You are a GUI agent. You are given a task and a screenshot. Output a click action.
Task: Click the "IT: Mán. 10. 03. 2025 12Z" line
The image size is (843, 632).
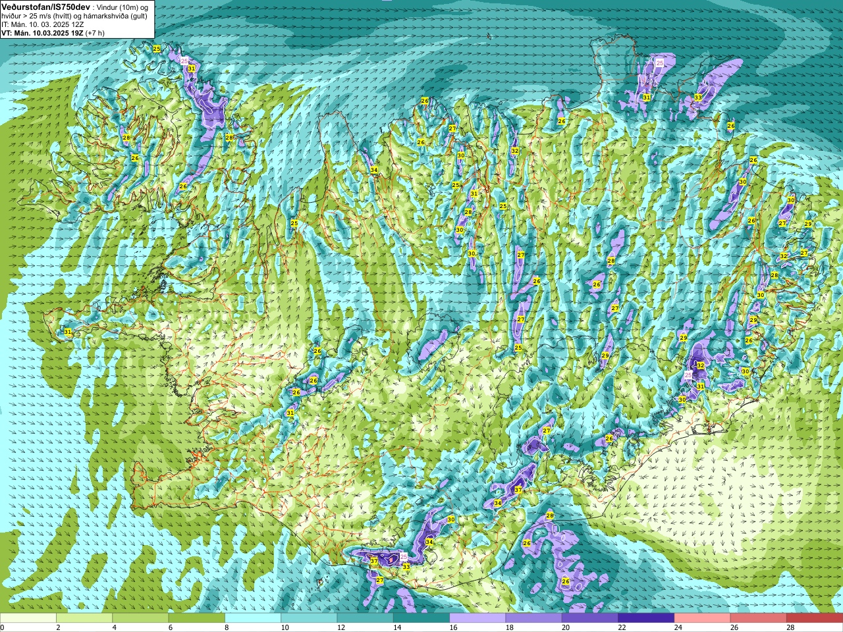(x=43, y=24)
